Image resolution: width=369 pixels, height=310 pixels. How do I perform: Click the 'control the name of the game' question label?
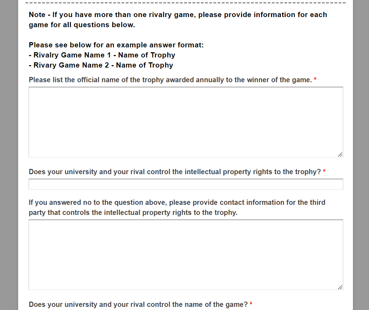[138, 304]
